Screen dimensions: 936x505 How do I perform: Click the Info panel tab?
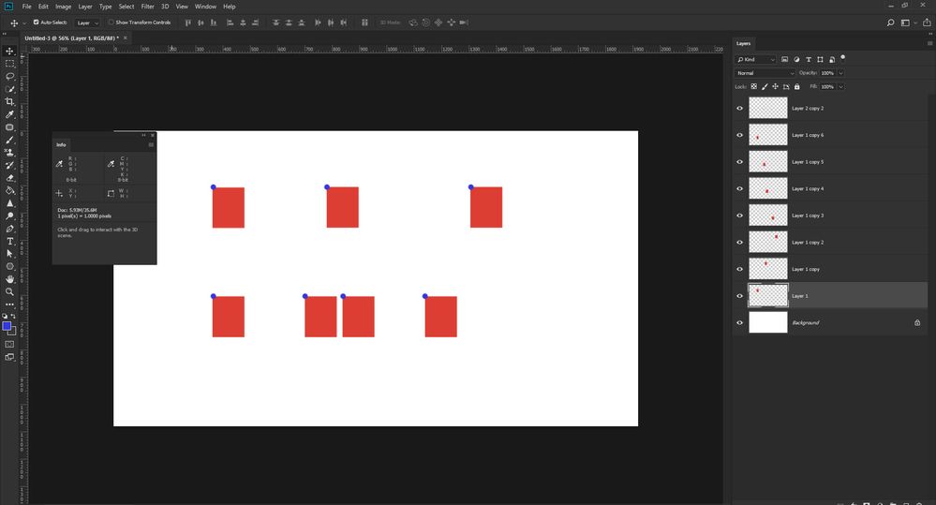click(61, 144)
